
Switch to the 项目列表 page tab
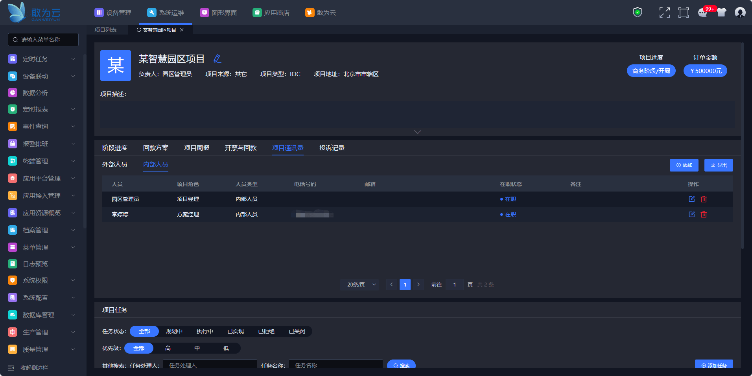[105, 30]
